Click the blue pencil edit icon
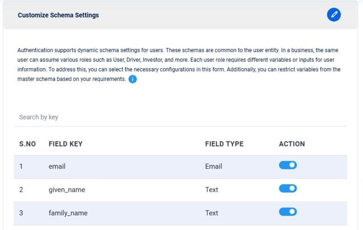Viewport: 363px width, 230px height. click(x=334, y=15)
